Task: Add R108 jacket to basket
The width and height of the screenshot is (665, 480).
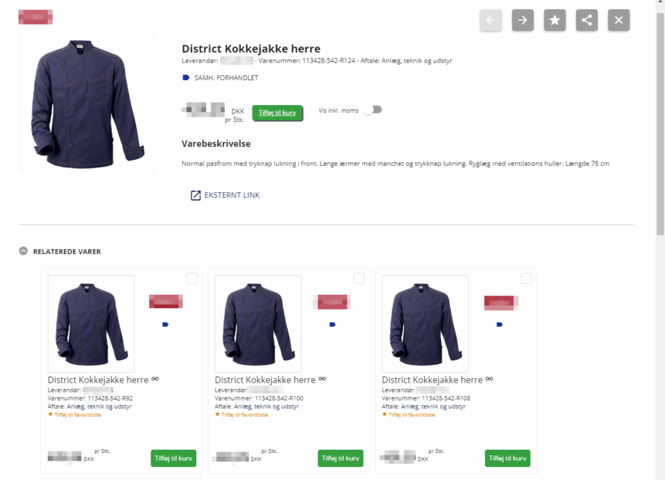Action: (507, 459)
